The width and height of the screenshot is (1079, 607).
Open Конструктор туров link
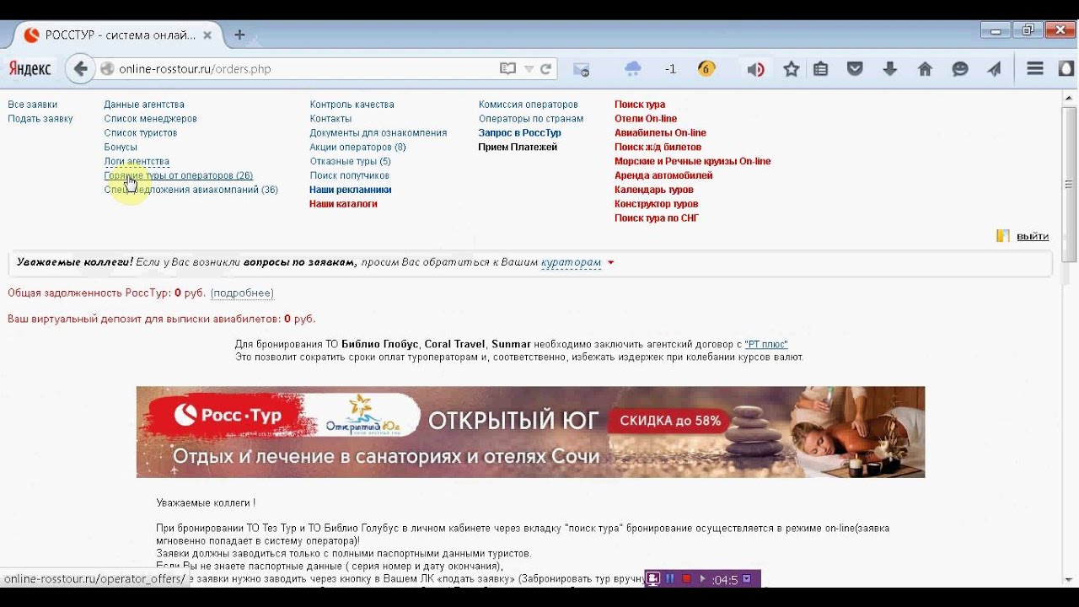coord(656,204)
